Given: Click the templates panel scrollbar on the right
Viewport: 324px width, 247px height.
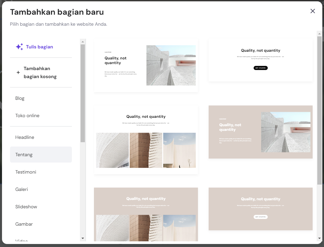Looking at the screenshot, I should tap(320, 100).
